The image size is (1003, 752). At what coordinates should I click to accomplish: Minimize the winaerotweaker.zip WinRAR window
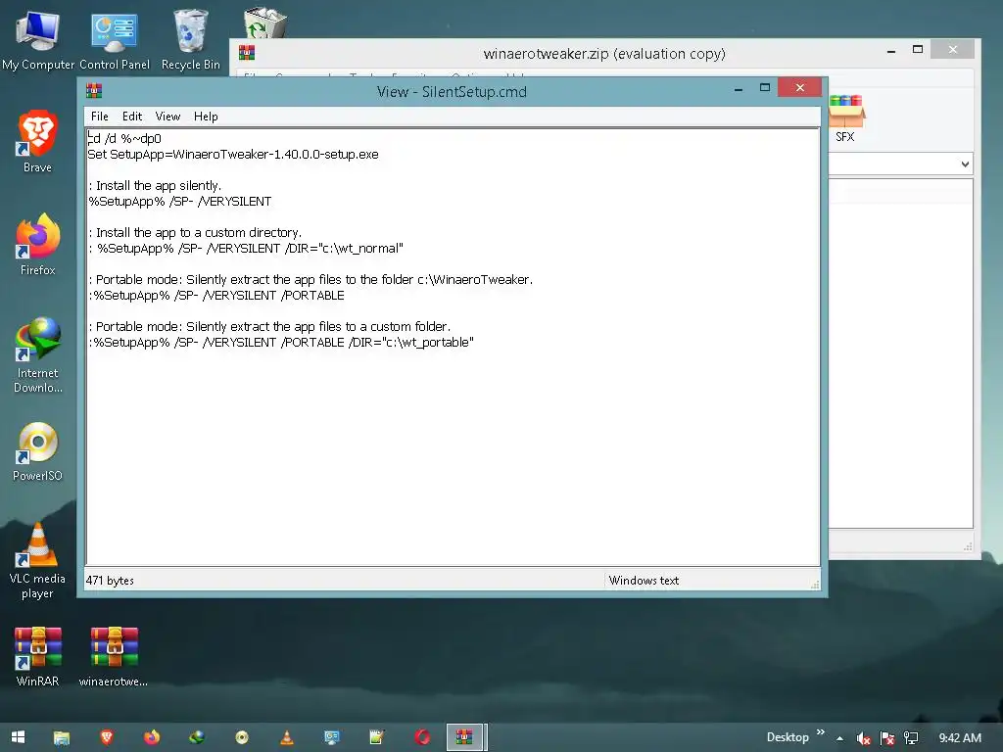(x=891, y=51)
